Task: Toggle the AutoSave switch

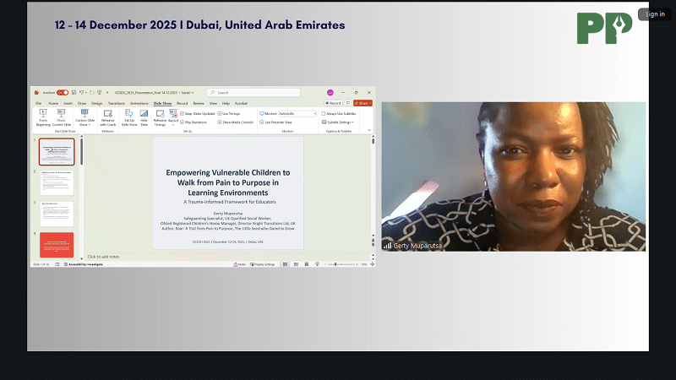Action: tap(62, 92)
